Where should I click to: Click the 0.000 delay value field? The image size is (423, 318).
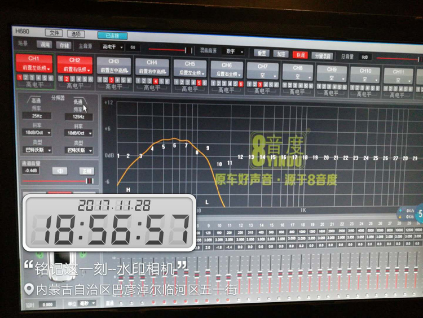pos(47,304)
